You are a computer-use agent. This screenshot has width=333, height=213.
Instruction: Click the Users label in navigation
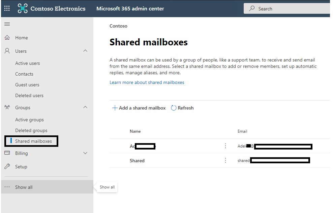21,51
